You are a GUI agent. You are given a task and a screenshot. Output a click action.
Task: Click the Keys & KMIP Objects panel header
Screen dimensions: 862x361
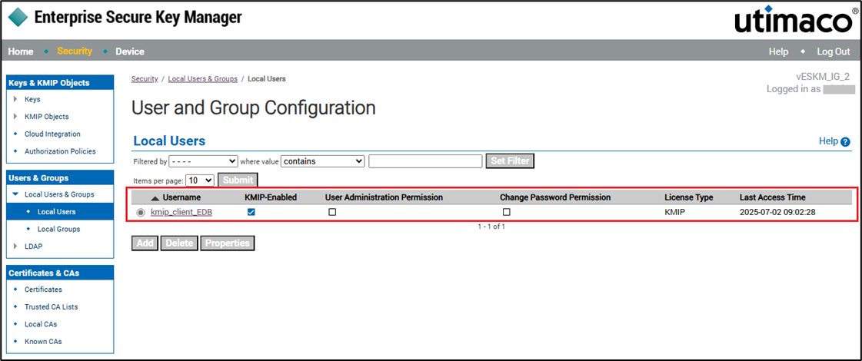coord(60,83)
